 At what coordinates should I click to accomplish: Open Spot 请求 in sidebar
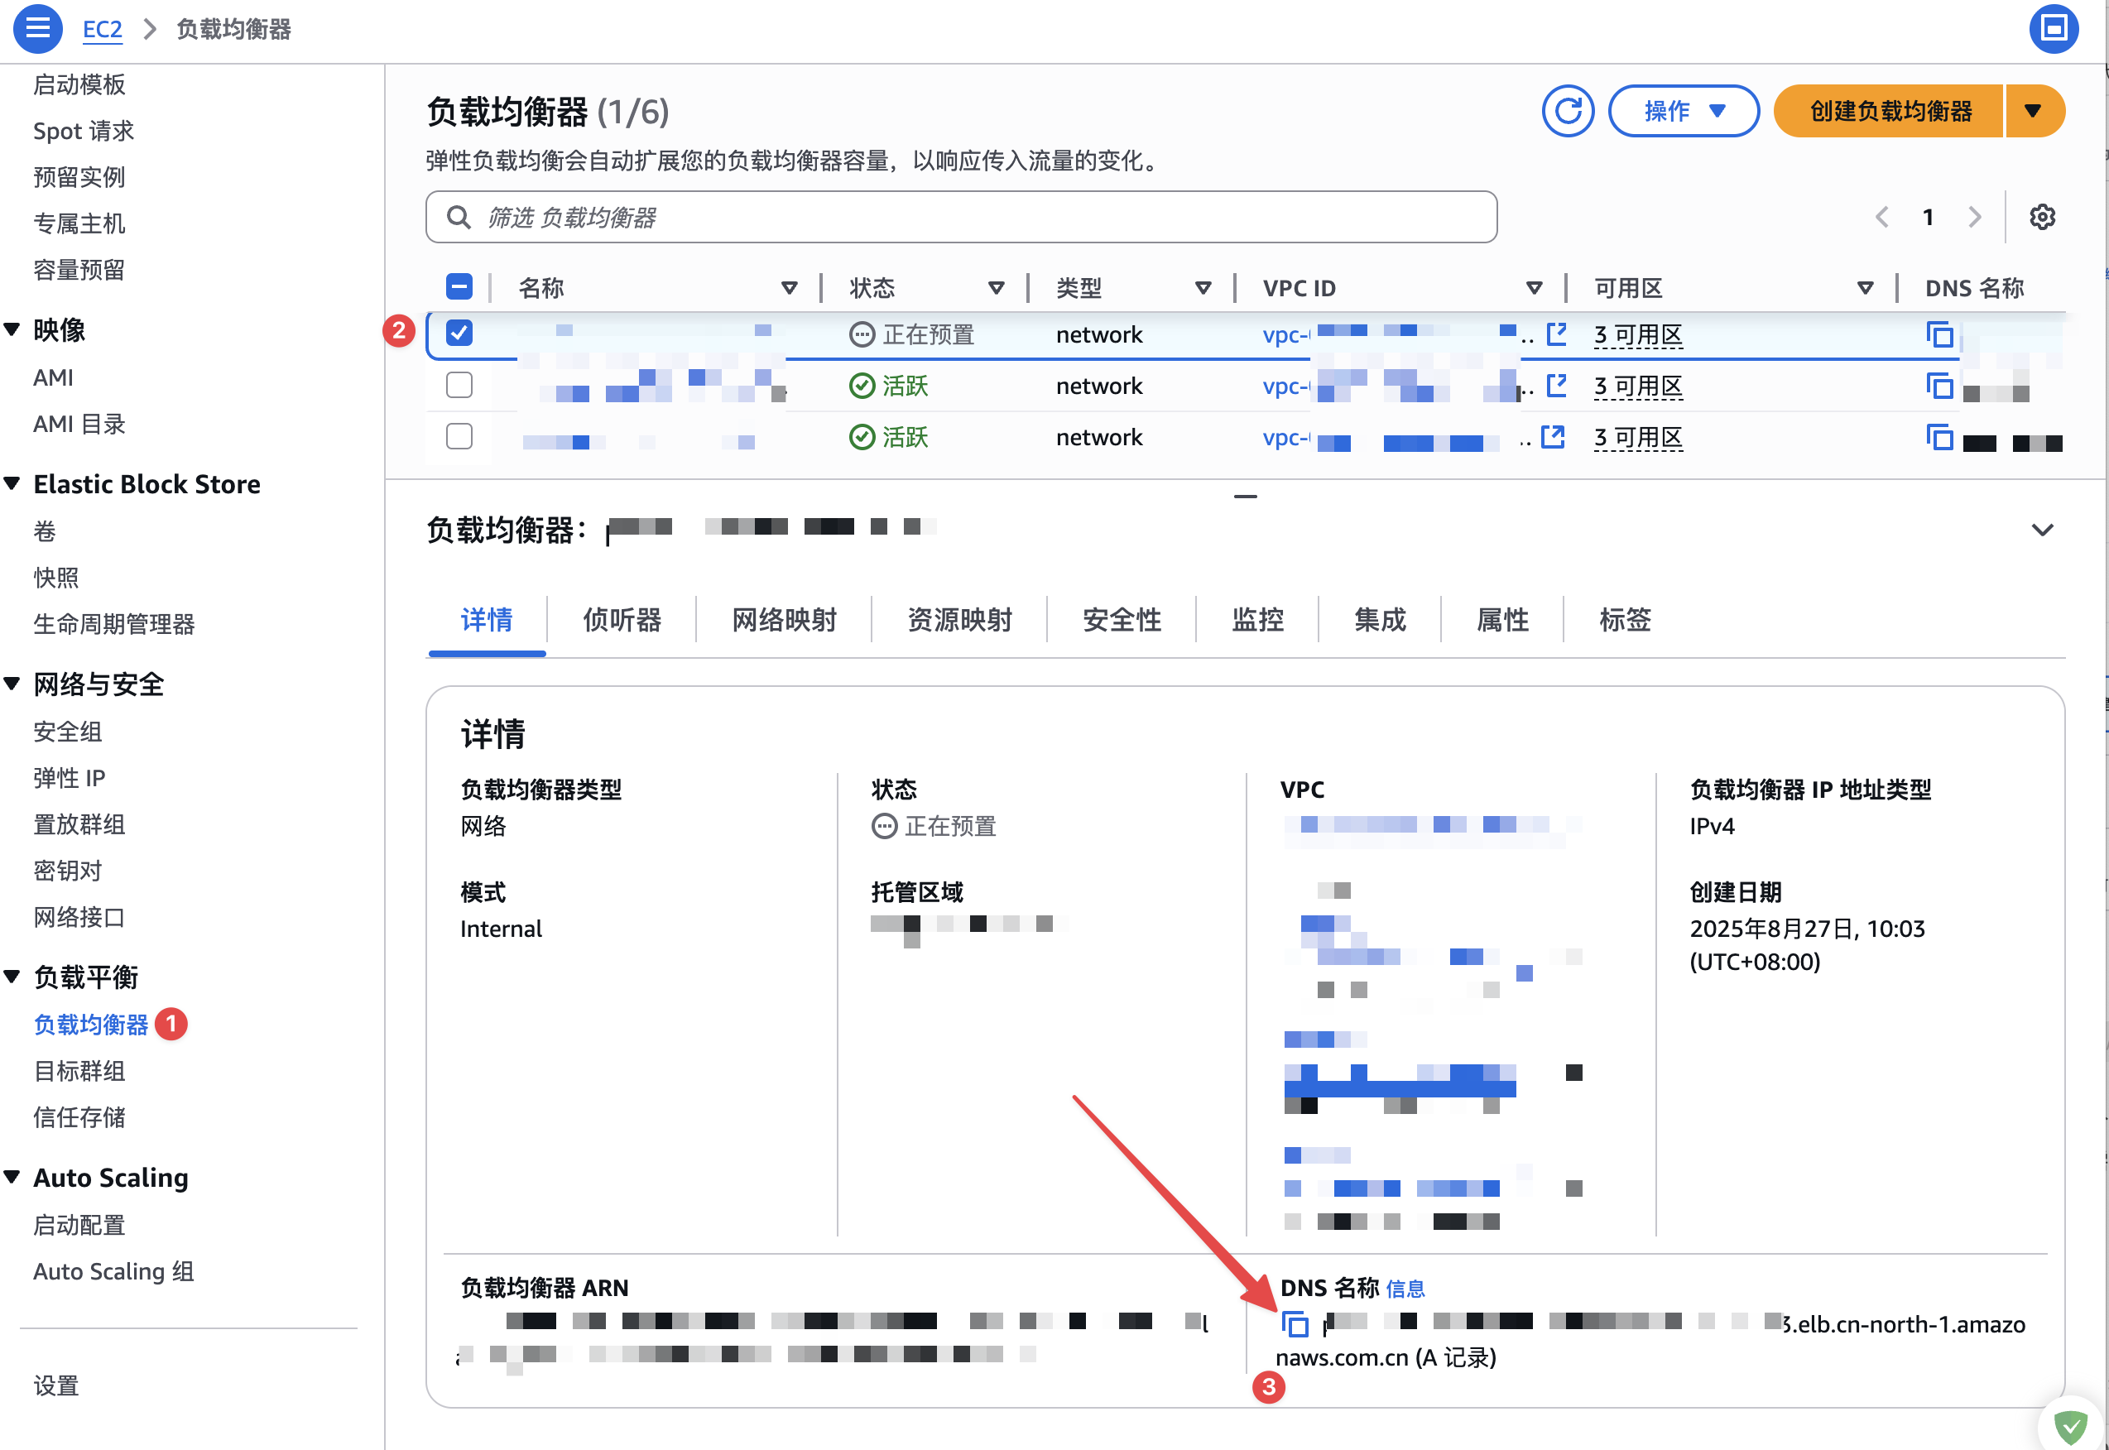(84, 131)
